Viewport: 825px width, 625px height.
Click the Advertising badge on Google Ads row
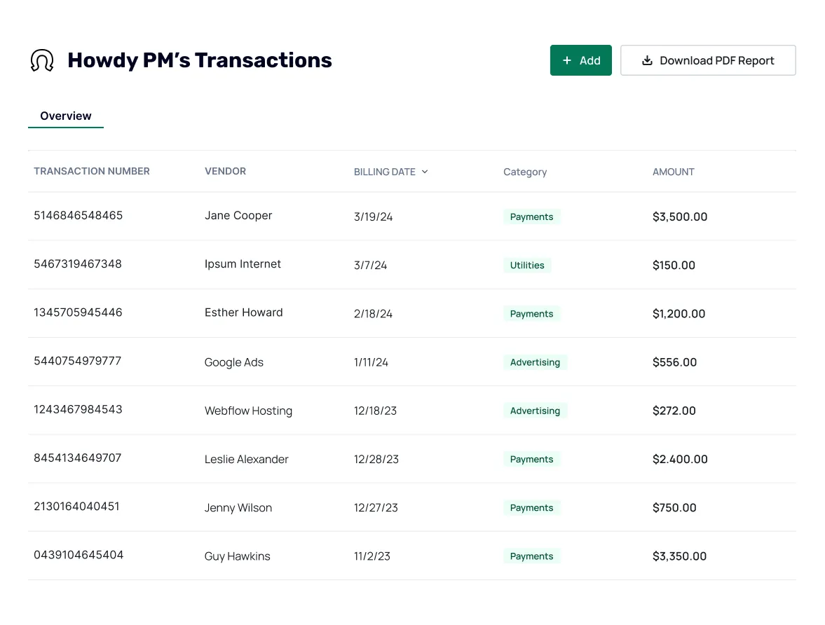pyautogui.click(x=536, y=362)
